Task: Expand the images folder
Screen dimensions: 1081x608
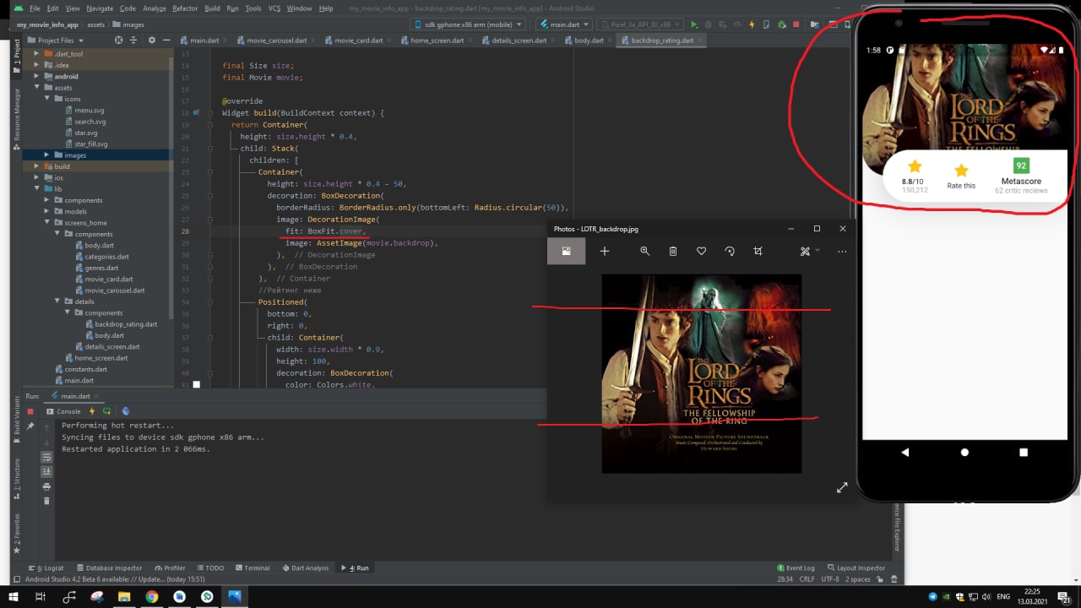Action: (47, 155)
